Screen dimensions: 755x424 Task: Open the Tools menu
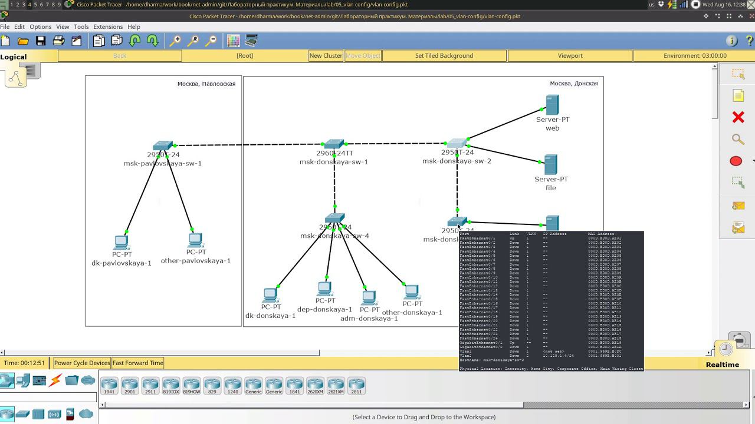coord(81,26)
